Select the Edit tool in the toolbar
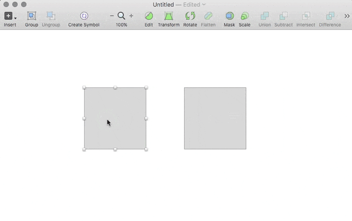The width and height of the screenshot is (352, 221). click(148, 17)
